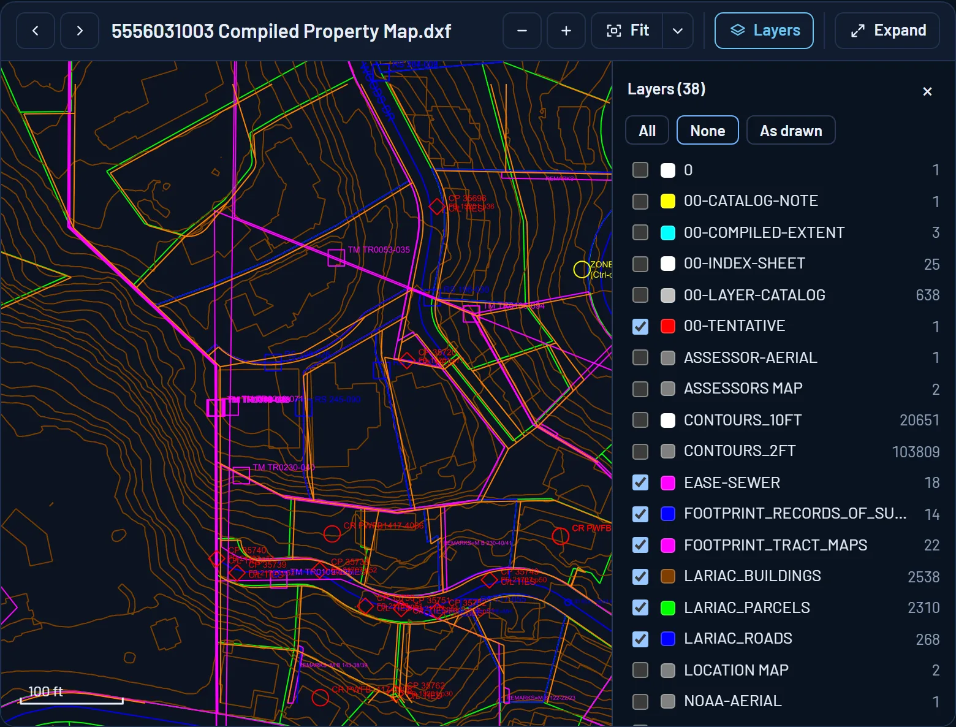Disable FOOTPRINT_TRACT_MAPS layer checkbox
956x727 pixels.
tap(640, 545)
